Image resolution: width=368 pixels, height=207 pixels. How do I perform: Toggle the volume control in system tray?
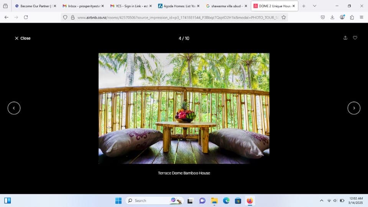[335, 200]
